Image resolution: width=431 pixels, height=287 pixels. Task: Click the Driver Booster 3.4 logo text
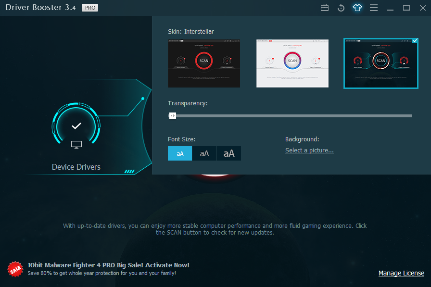coord(40,8)
